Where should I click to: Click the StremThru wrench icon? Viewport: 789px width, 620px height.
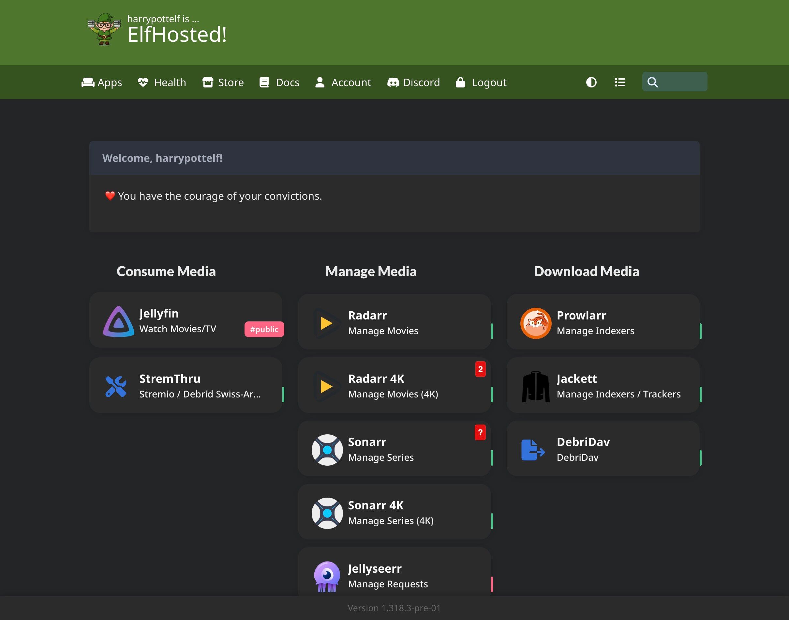[116, 386]
